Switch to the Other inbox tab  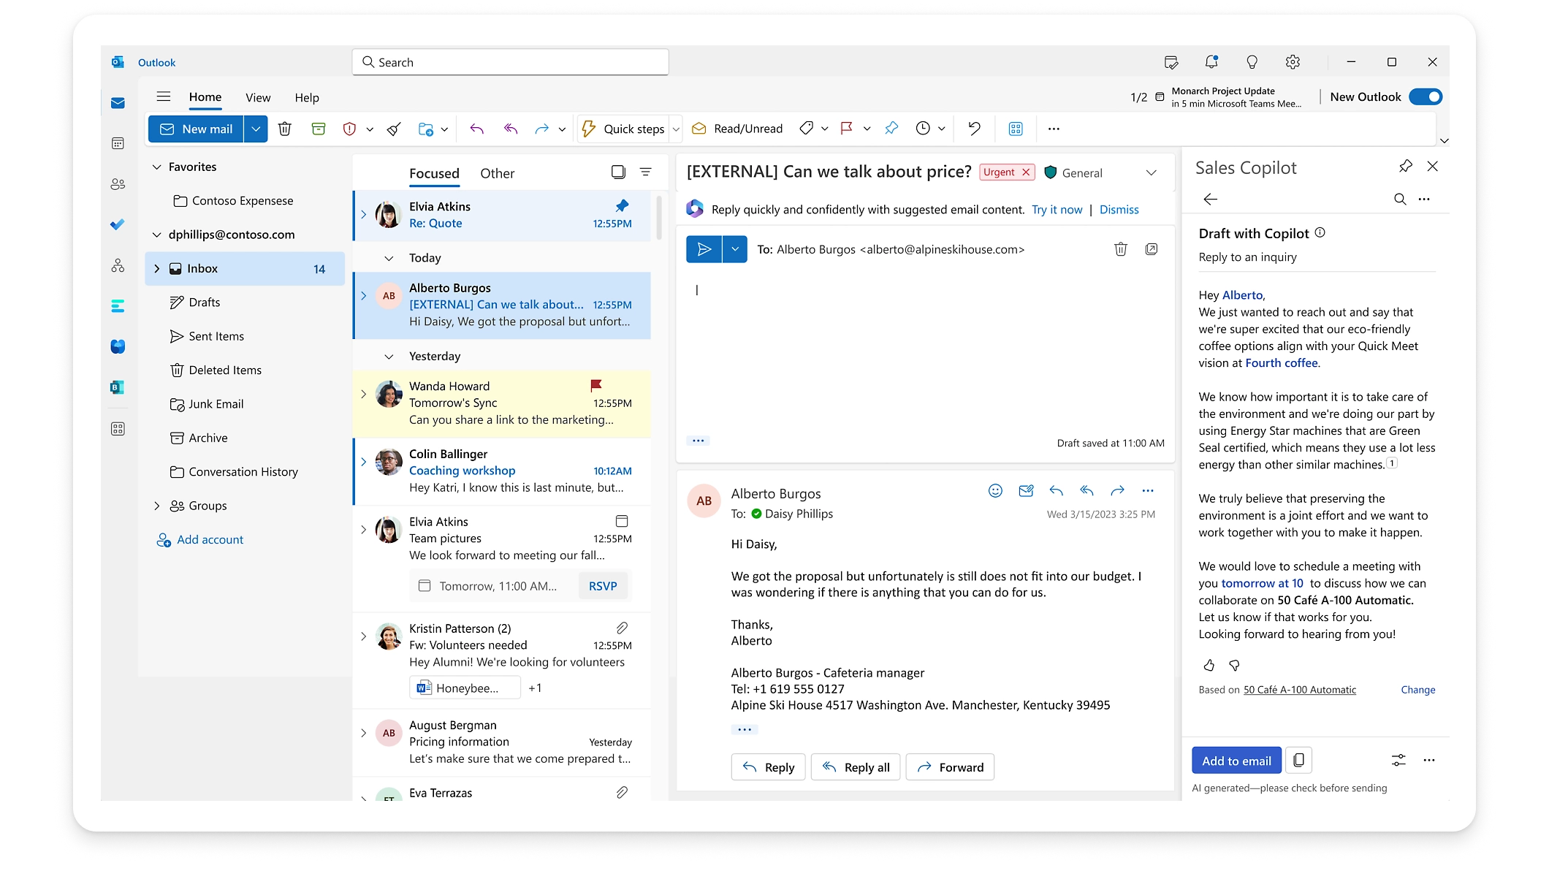coord(497,173)
